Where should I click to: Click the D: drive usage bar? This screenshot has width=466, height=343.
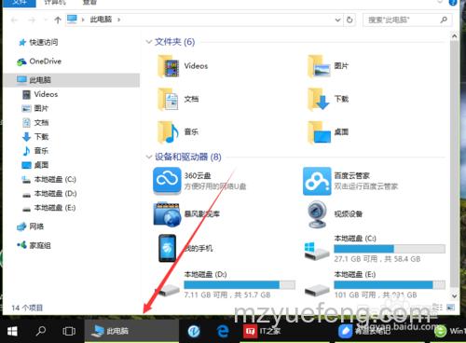(240, 284)
